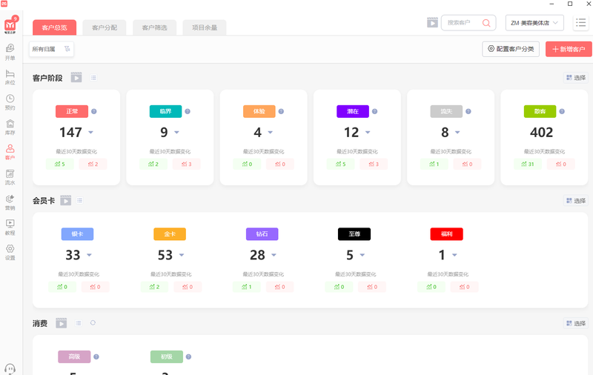Switch 会员卡 section to list view
The image size is (593, 375).
click(x=80, y=200)
